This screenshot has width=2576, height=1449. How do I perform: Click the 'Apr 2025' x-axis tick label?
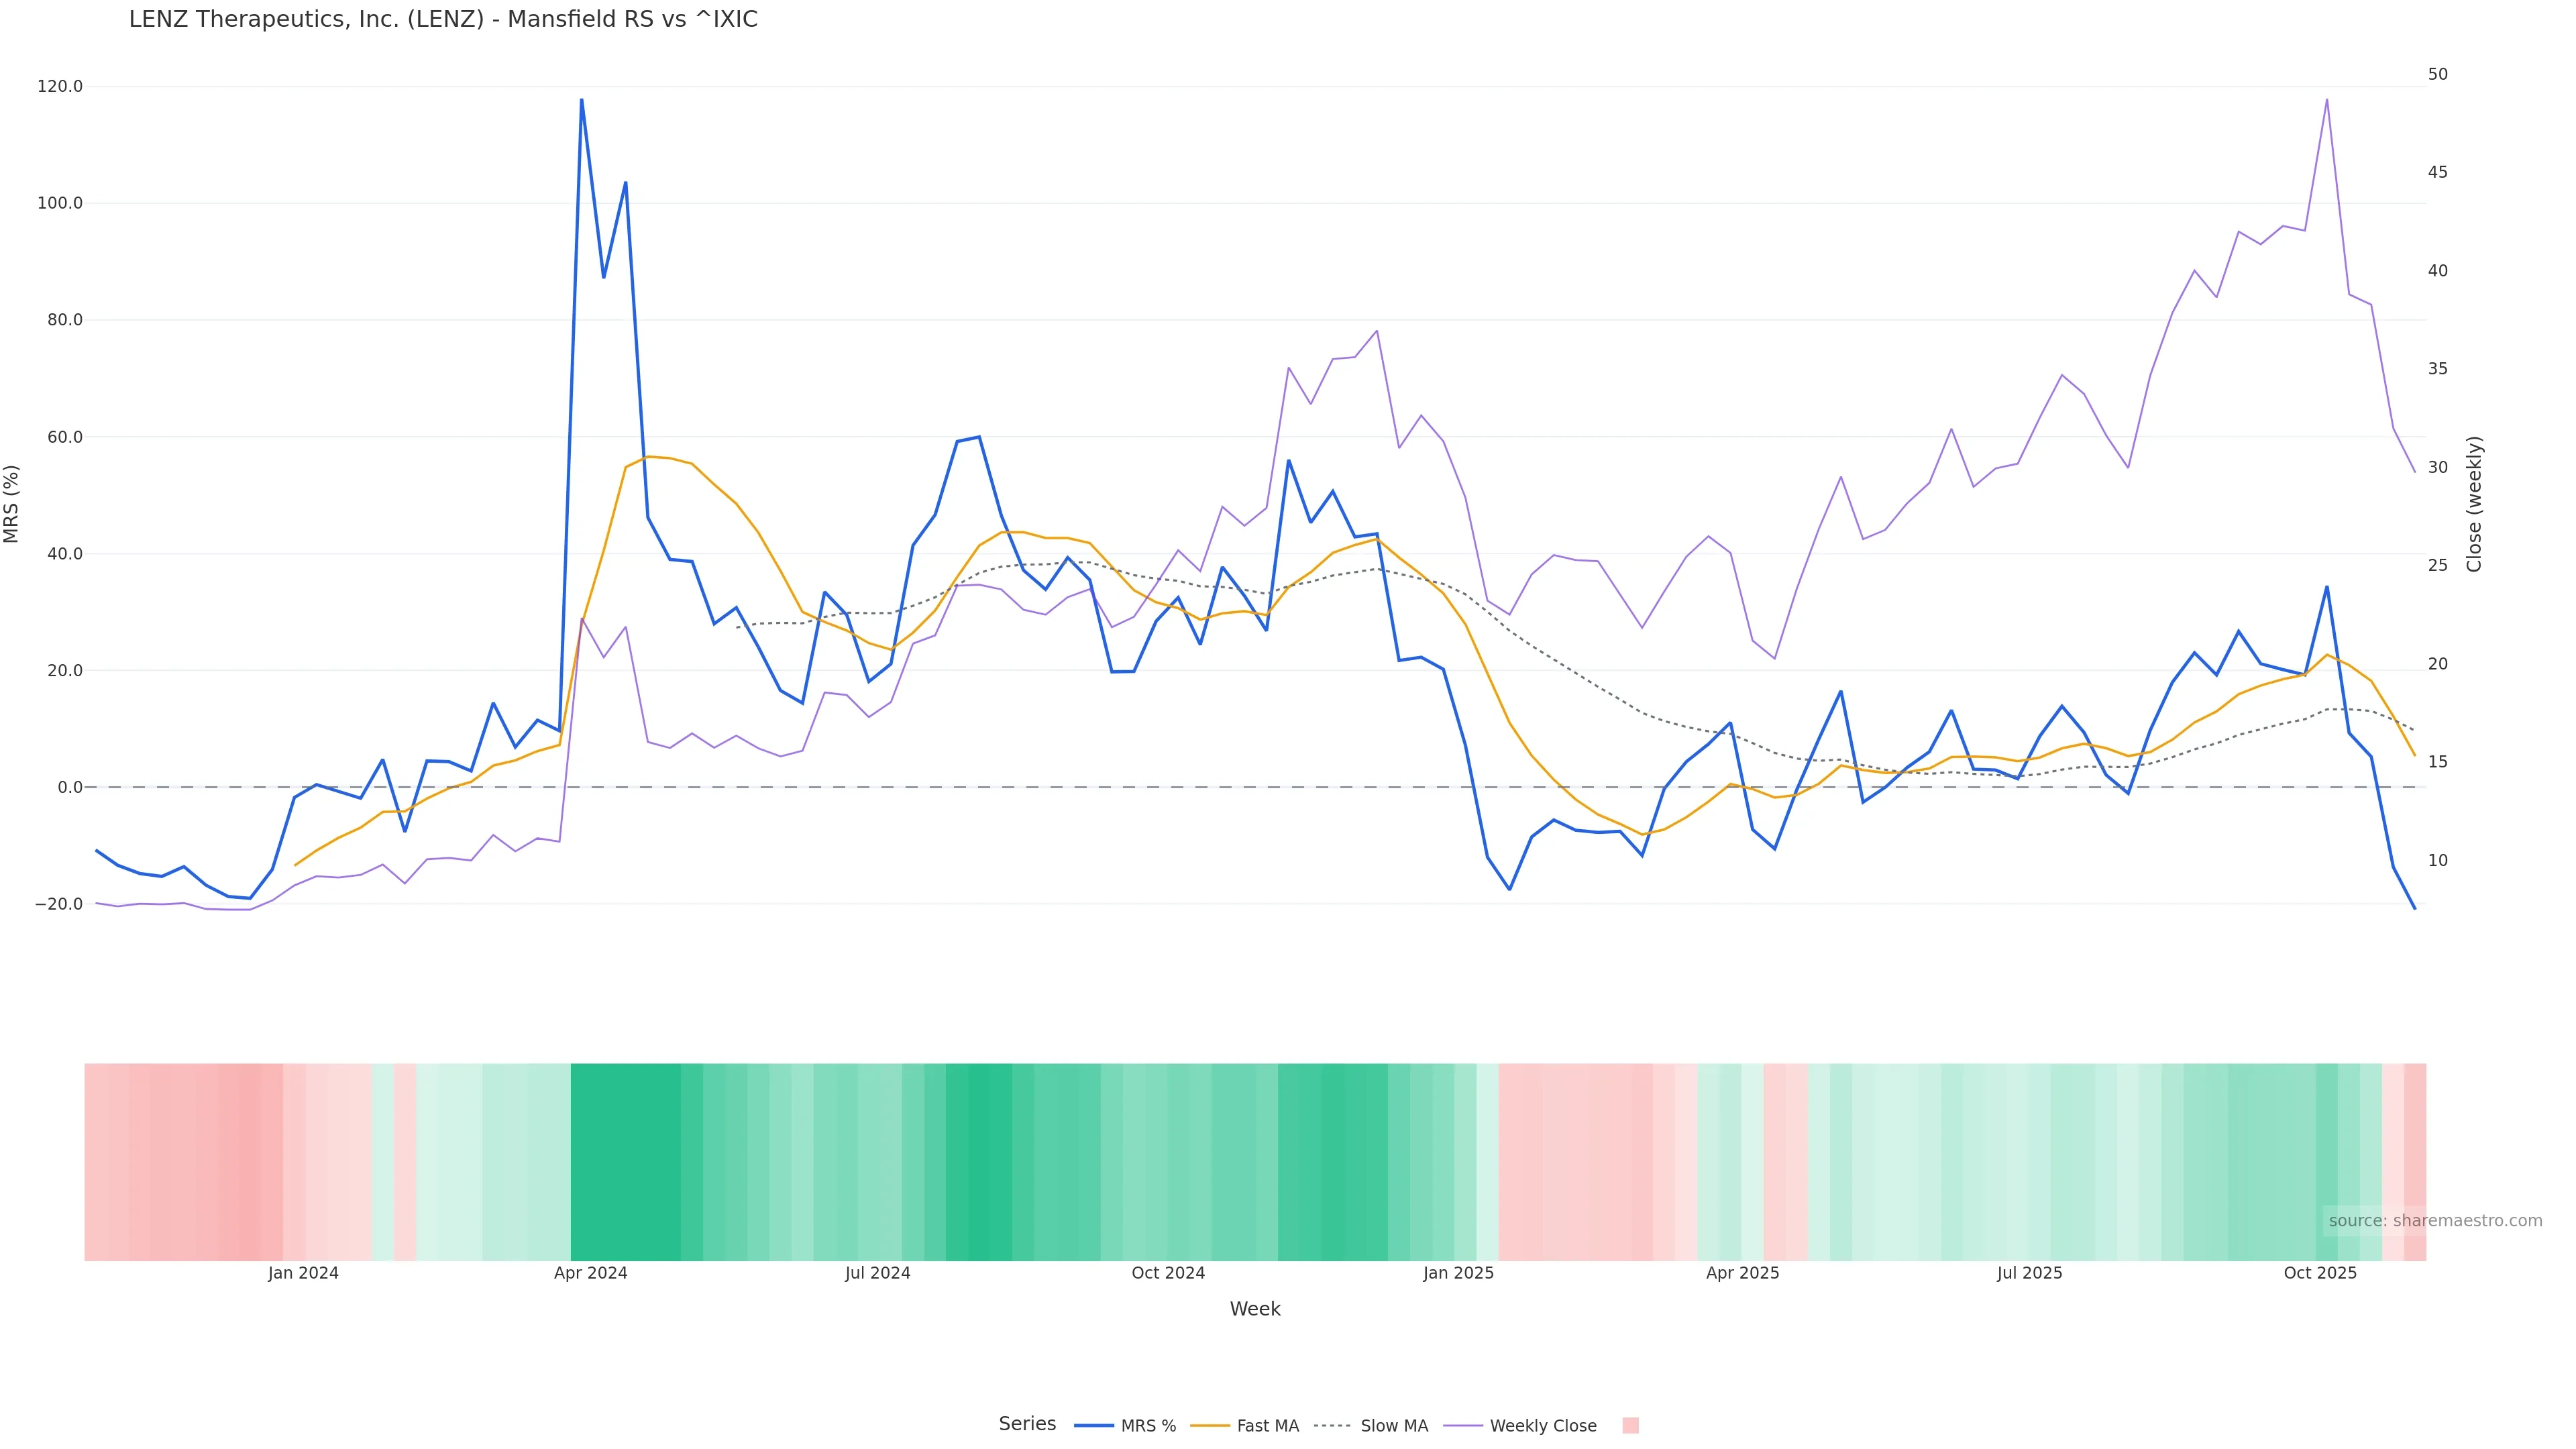[x=1742, y=1273]
